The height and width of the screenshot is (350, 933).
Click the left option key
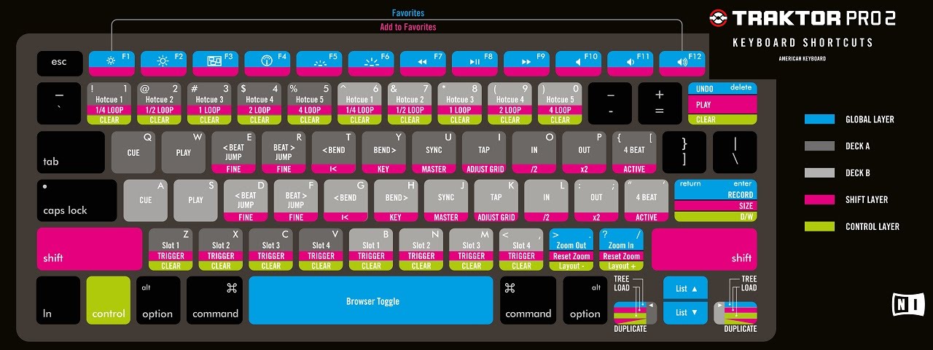click(158, 301)
